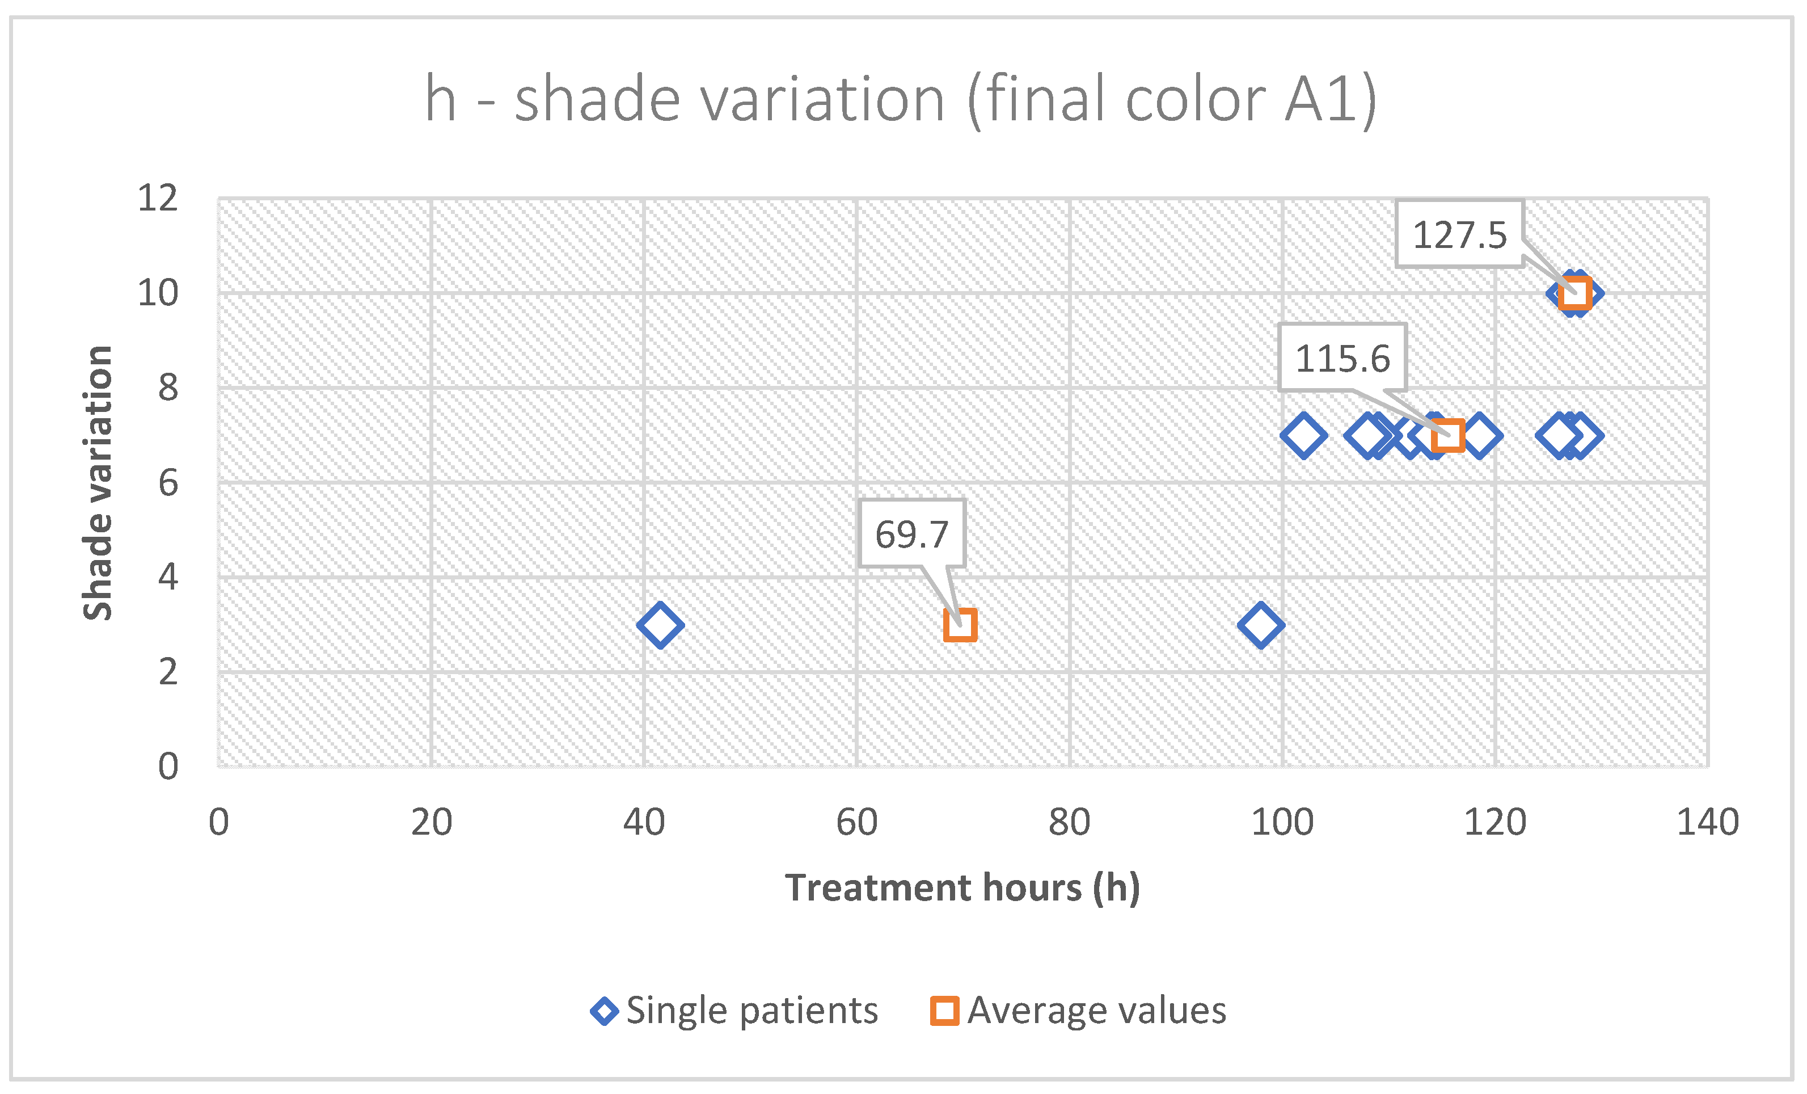1807x1094 pixels.
Task: Click the orange average marker at shade variation 7
Action: click(1447, 436)
